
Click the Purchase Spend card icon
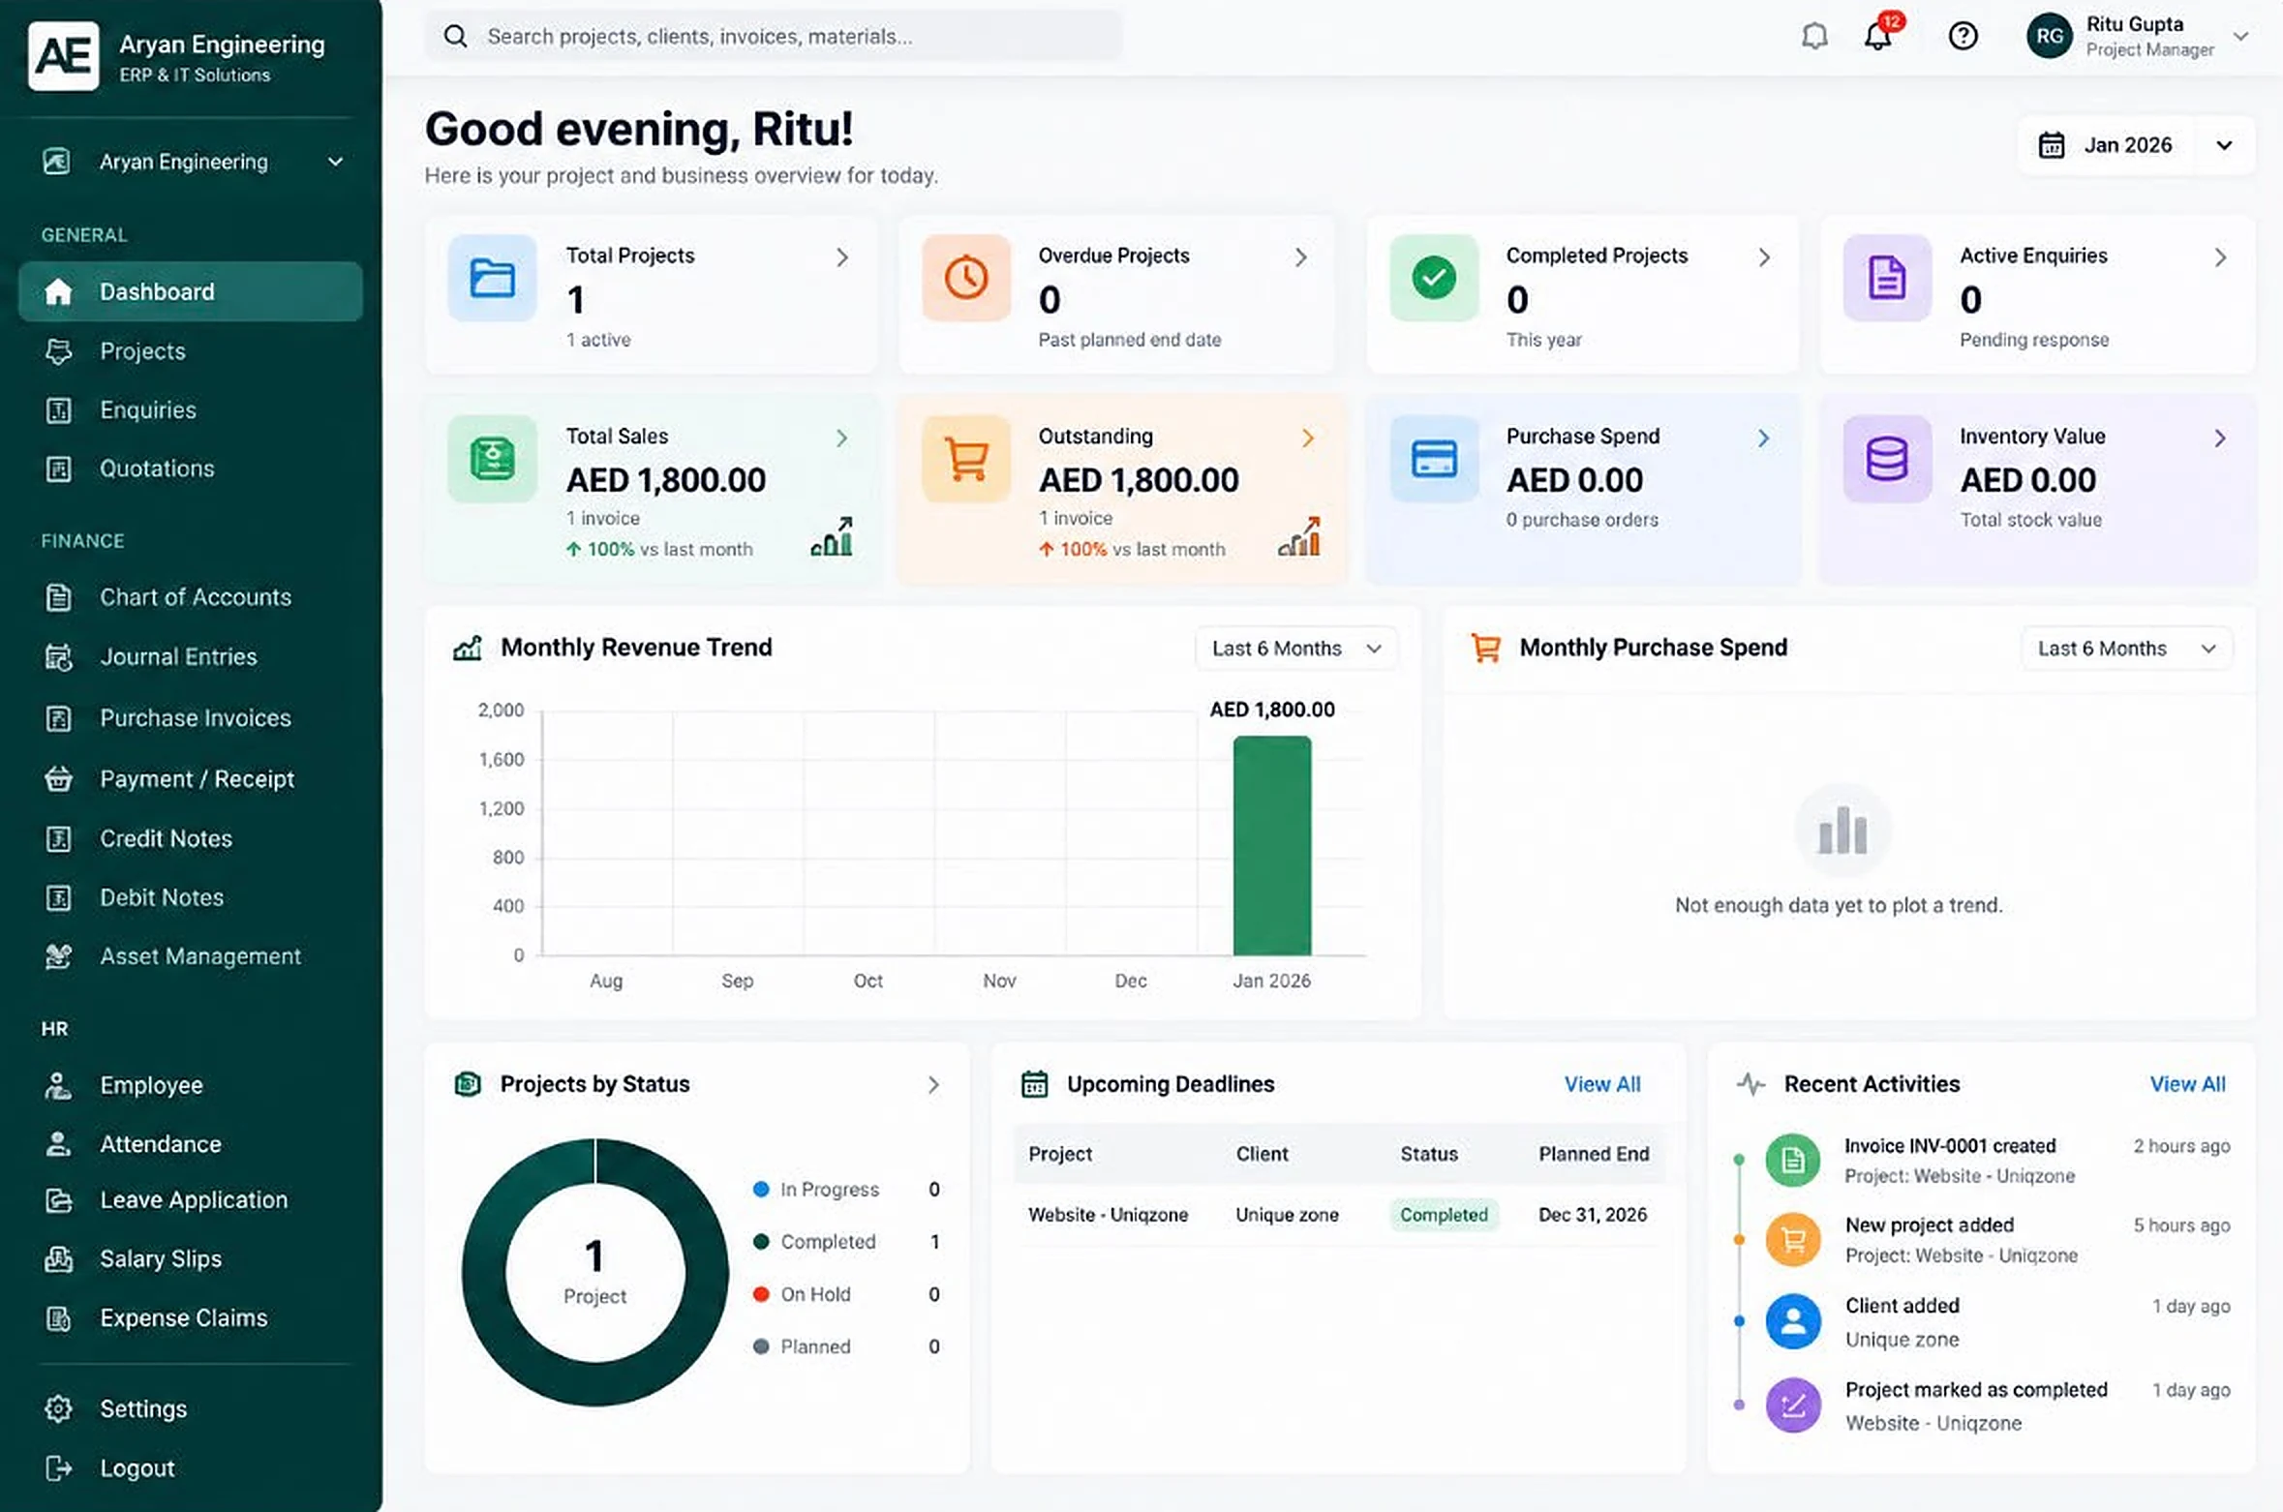[1434, 459]
